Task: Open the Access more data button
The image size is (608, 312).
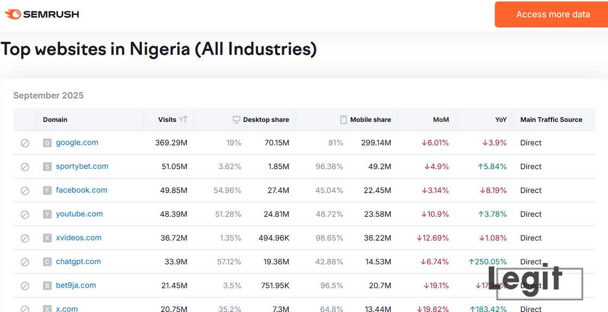Action: pyautogui.click(x=553, y=14)
